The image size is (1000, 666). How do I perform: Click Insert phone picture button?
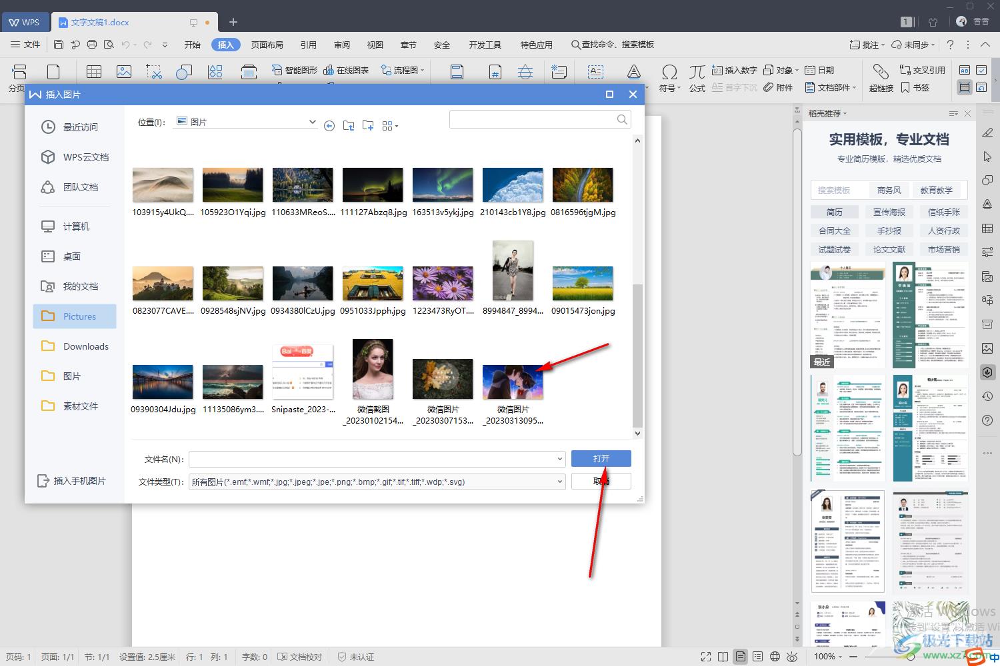pyautogui.click(x=72, y=481)
